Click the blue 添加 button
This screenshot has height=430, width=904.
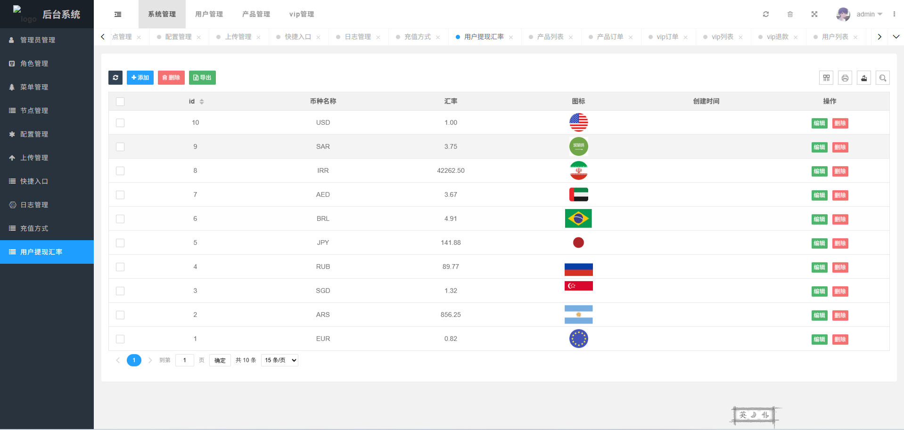click(140, 78)
